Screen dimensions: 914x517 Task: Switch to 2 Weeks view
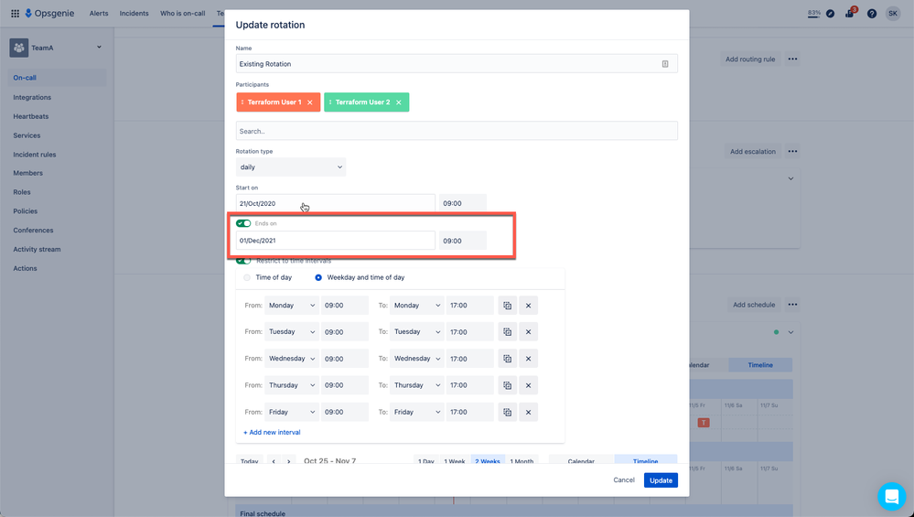point(488,461)
